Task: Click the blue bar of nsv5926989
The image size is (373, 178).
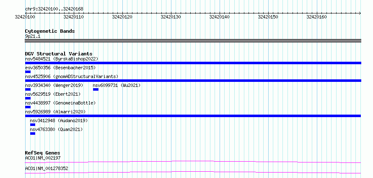Action: [193, 116]
